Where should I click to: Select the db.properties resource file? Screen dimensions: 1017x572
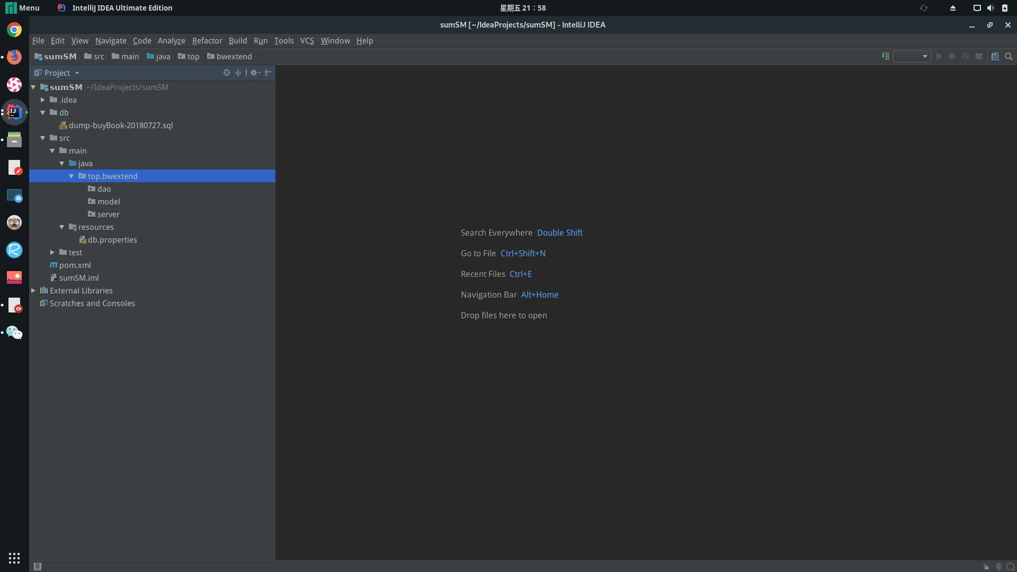tap(112, 239)
